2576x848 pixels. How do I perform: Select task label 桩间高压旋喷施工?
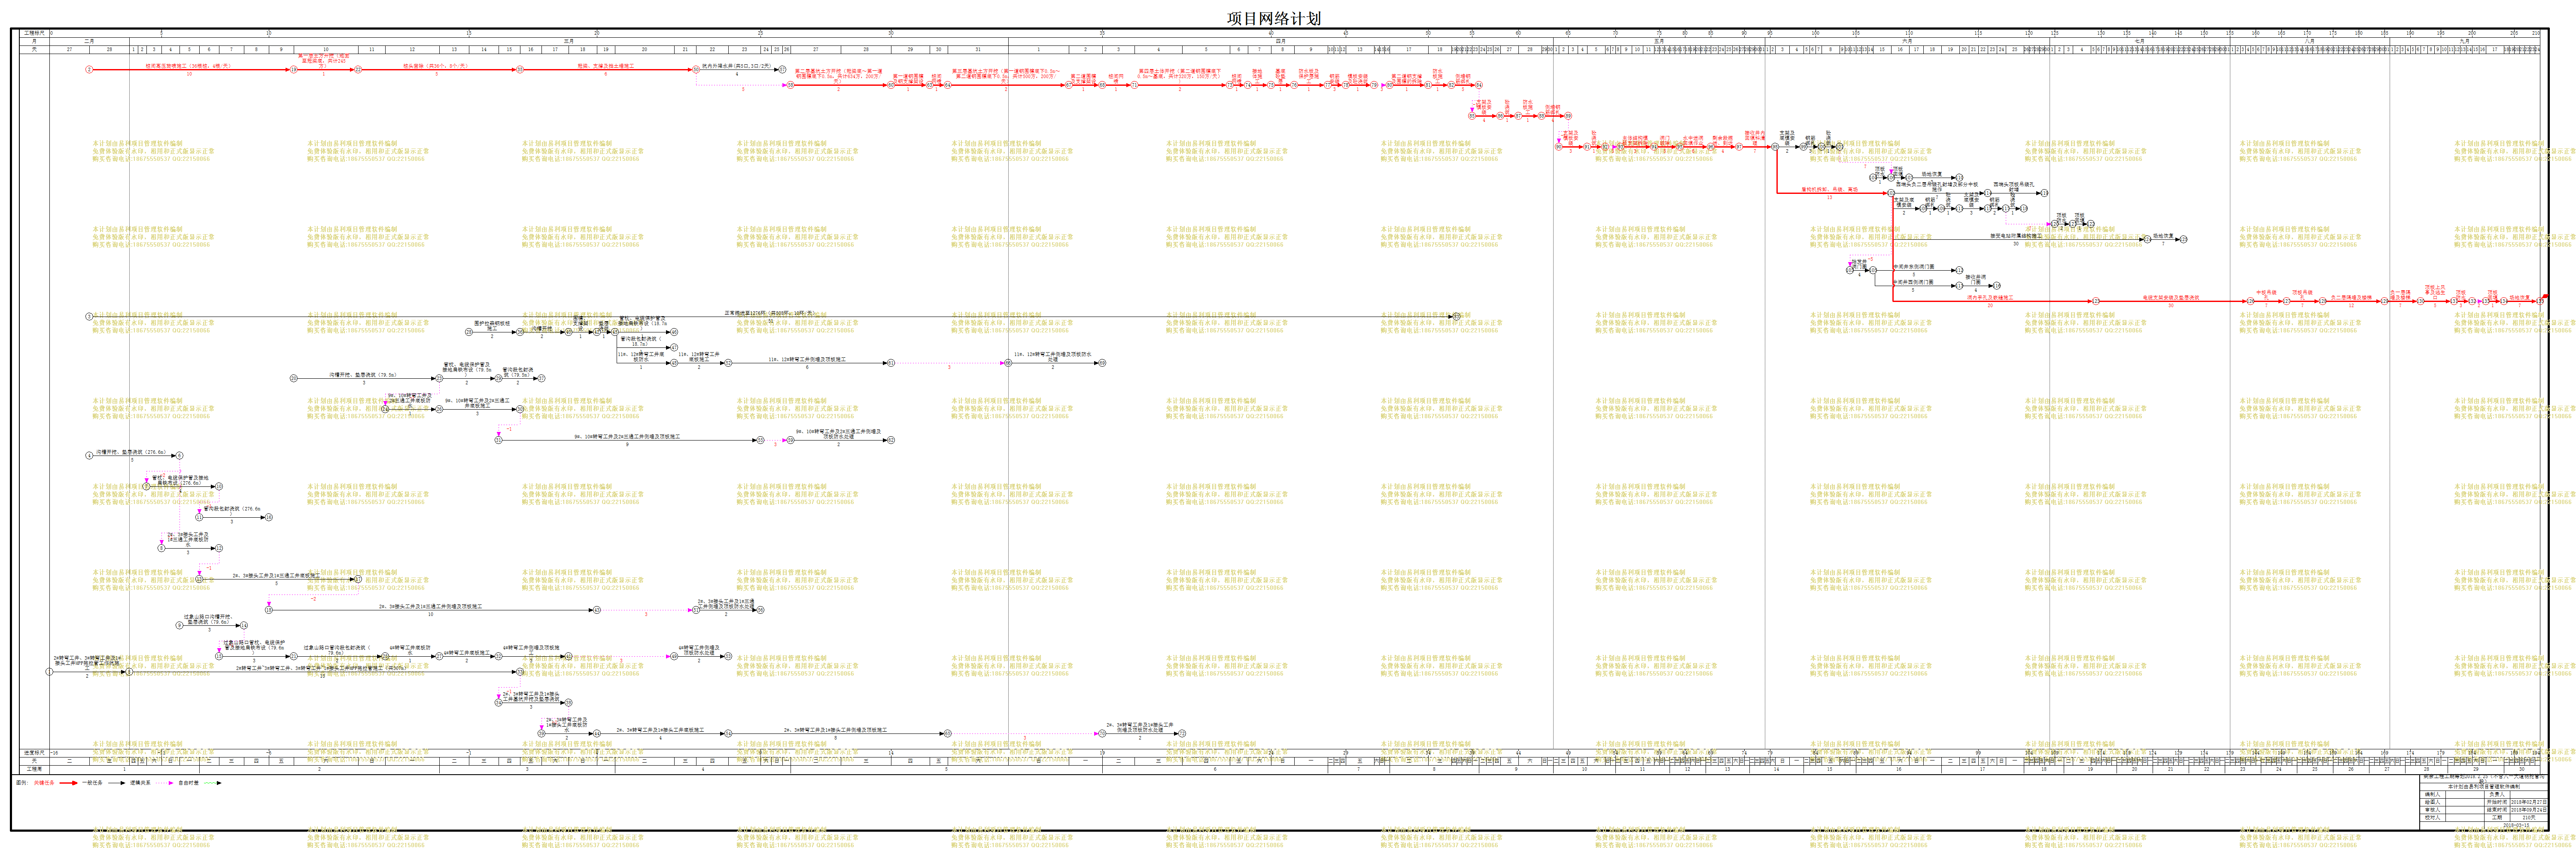coord(188,66)
